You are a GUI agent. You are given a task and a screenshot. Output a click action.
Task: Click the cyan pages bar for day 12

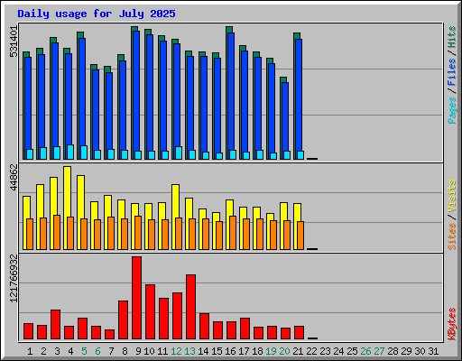179,153
